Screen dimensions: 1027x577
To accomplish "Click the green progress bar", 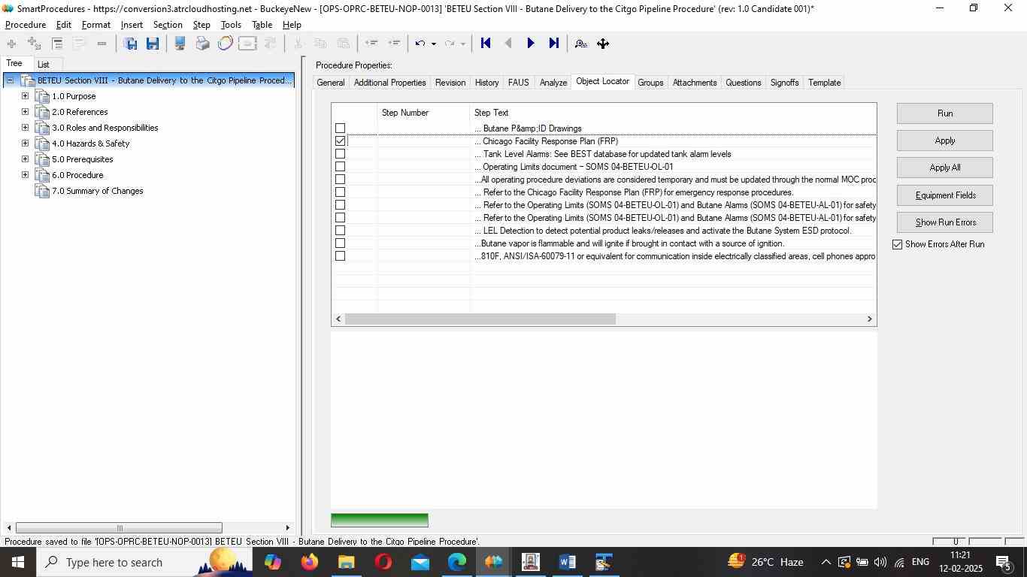I will coord(380,520).
